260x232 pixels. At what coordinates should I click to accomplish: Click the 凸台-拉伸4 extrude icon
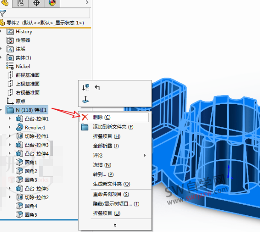pyautogui.click(x=19, y=153)
